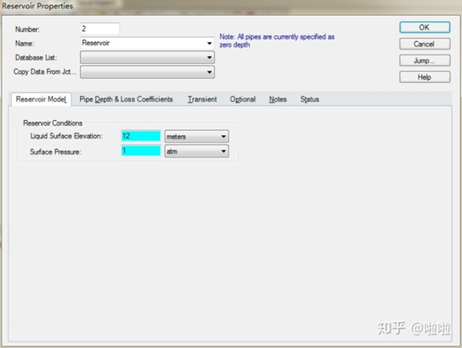Click the OK button
Image resolution: width=462 pixels, height=348 pixels.
pyautogui.click(x=424, y=28)
